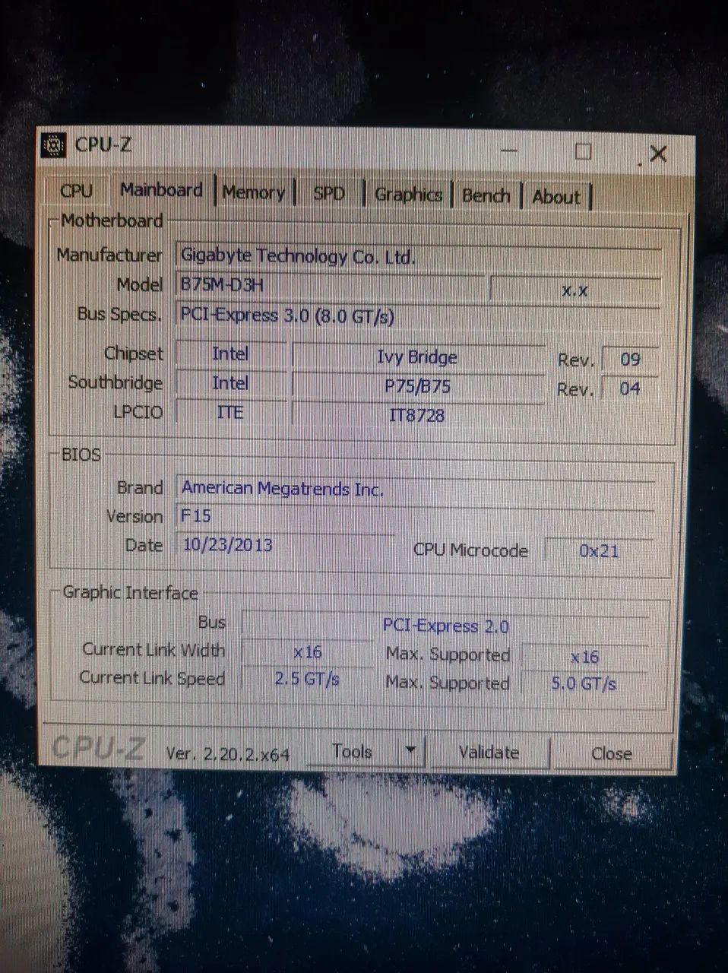The width and height of the screenshot is (728, 973).
Task: Switch to the Bench tab
Action: (x=486, y=196)
